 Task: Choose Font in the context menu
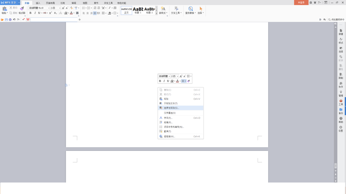[181, 118]
